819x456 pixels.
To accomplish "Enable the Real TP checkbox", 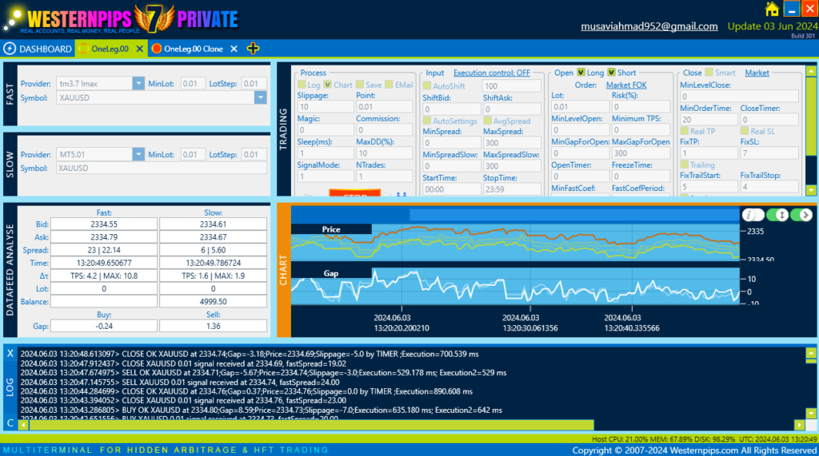I will tap(685, 131).
